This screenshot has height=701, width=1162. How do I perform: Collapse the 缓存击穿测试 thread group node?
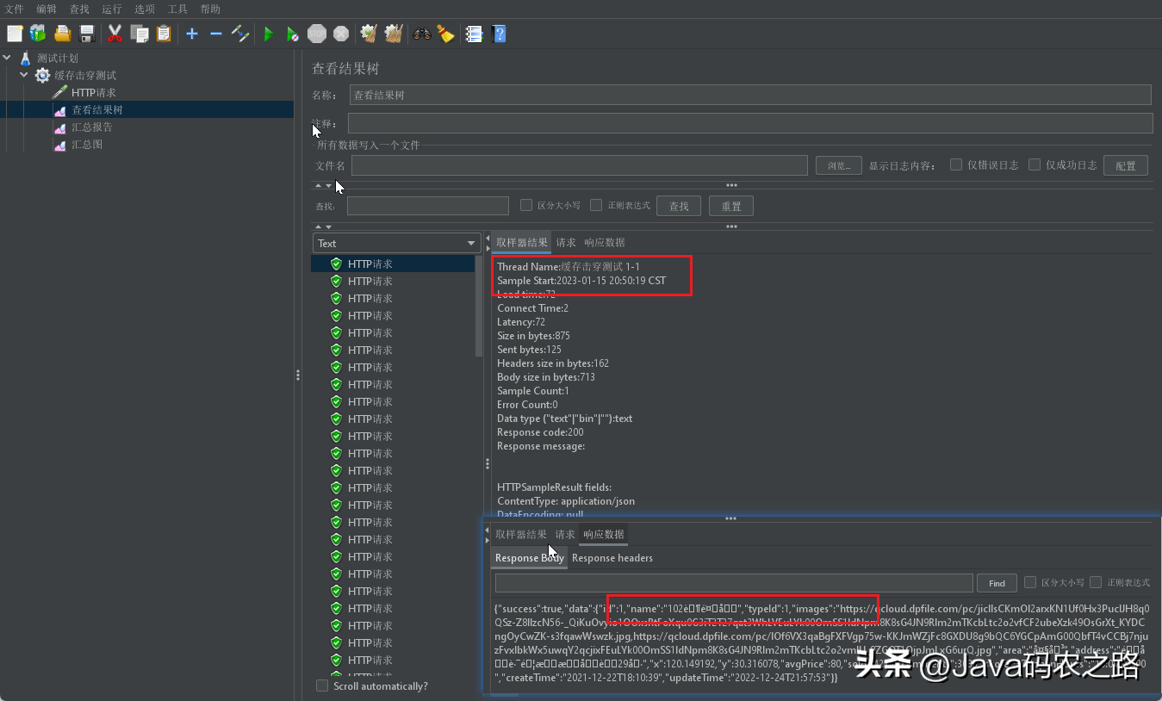coord(24,75)
